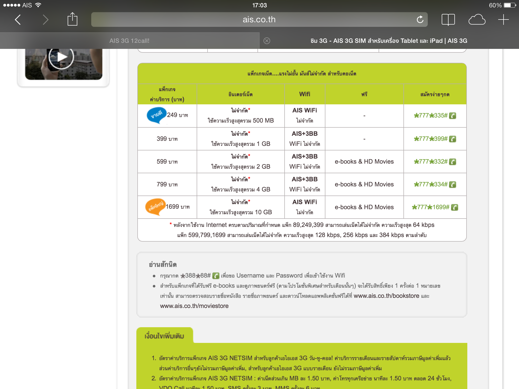Add a new tab with plus

[x=503, y=20]
